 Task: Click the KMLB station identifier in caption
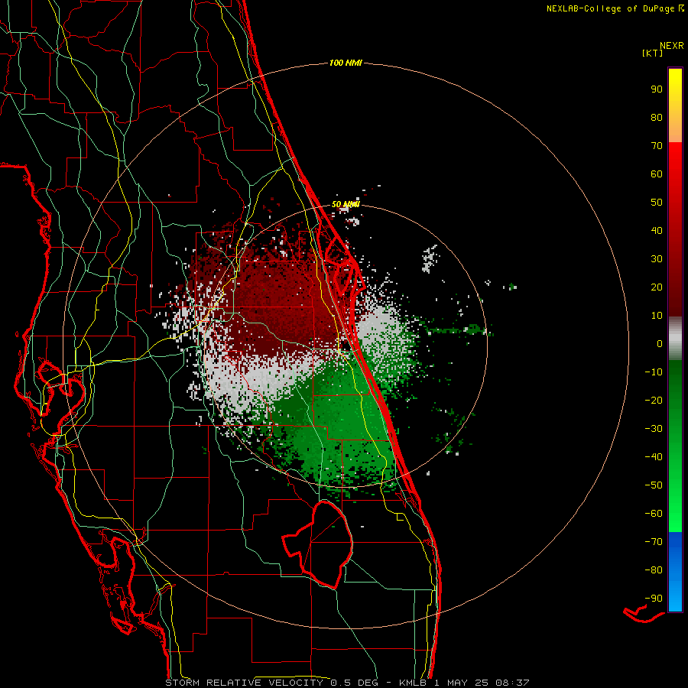tap(413, 683)
